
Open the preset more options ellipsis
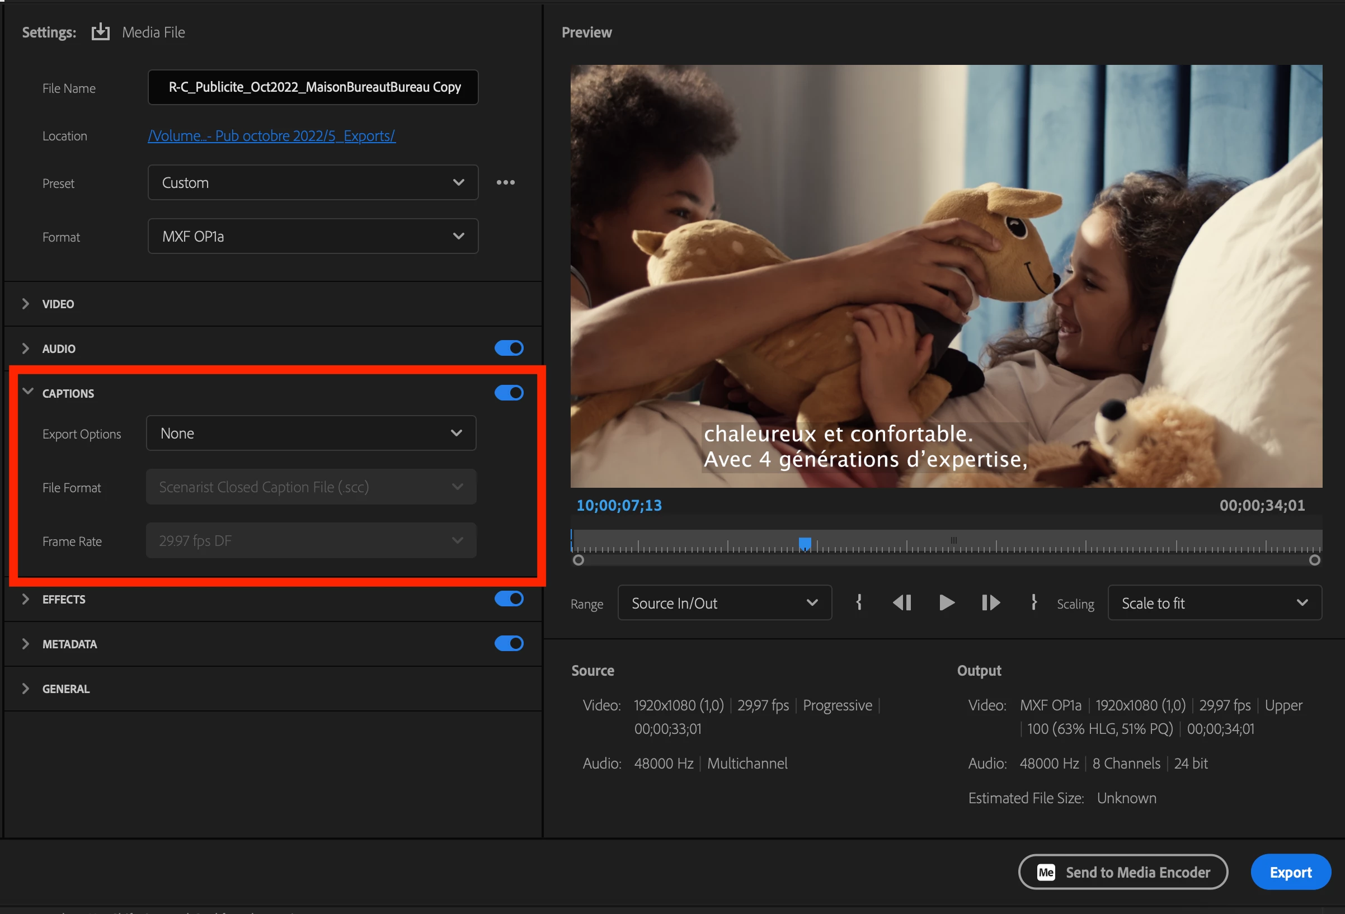point(505,183)
